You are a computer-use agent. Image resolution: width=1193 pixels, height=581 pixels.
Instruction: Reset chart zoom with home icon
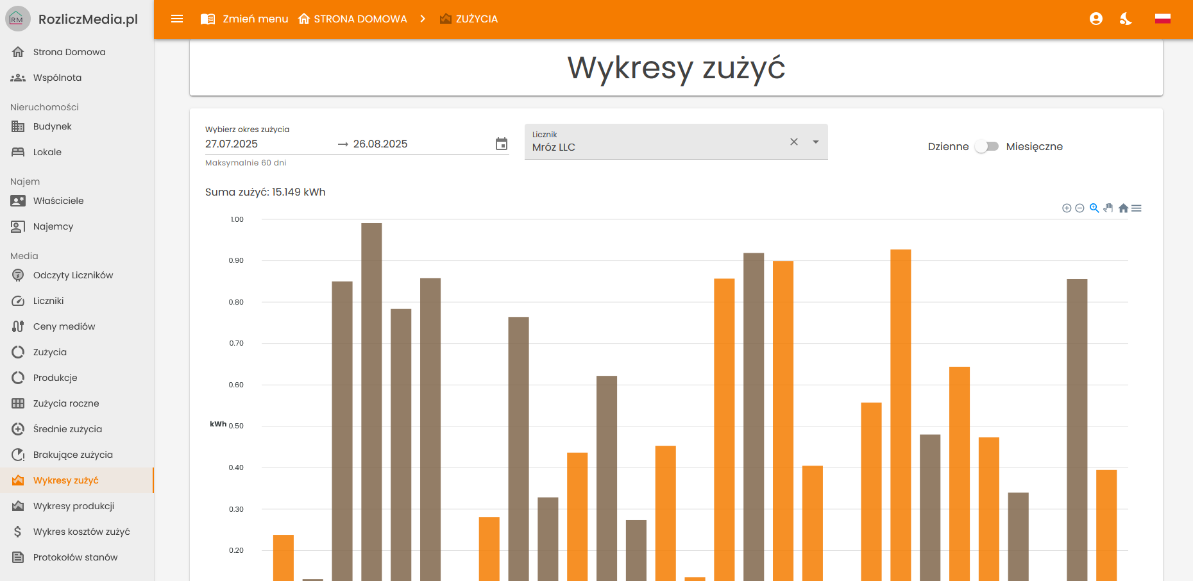[1123, 208]
